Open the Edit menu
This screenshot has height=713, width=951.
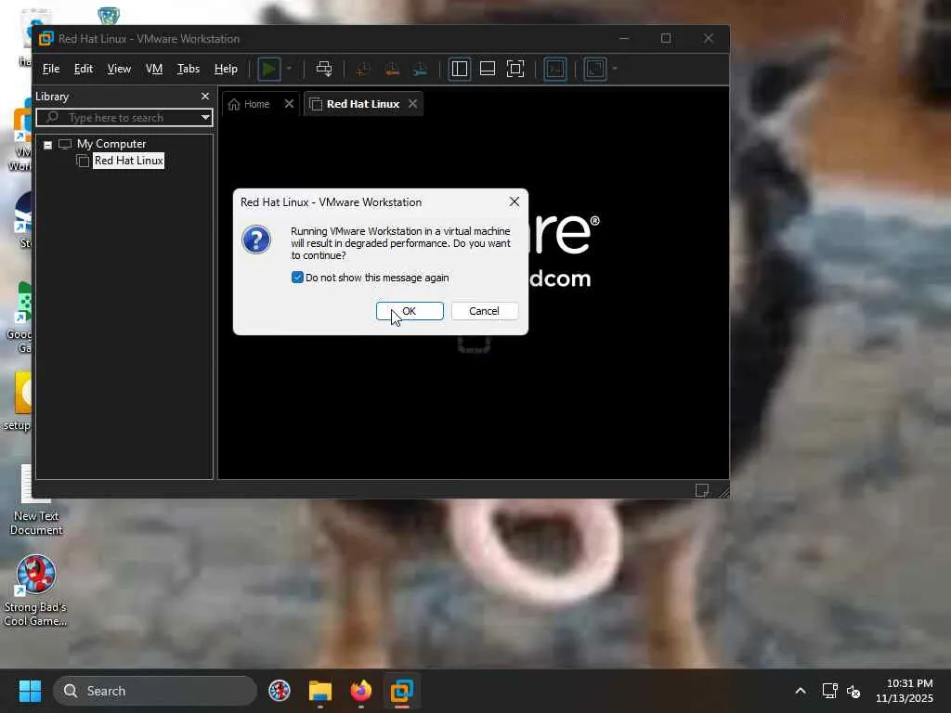[x=83, y=69]
